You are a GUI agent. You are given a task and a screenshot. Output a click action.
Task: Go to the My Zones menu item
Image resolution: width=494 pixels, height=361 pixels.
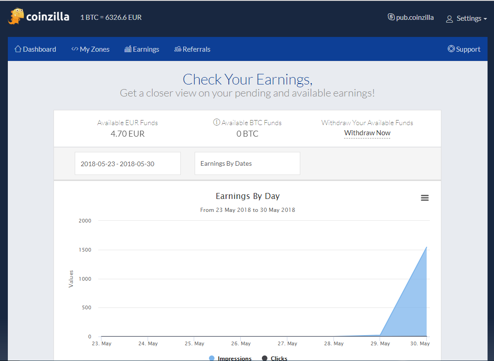point(95,49)
